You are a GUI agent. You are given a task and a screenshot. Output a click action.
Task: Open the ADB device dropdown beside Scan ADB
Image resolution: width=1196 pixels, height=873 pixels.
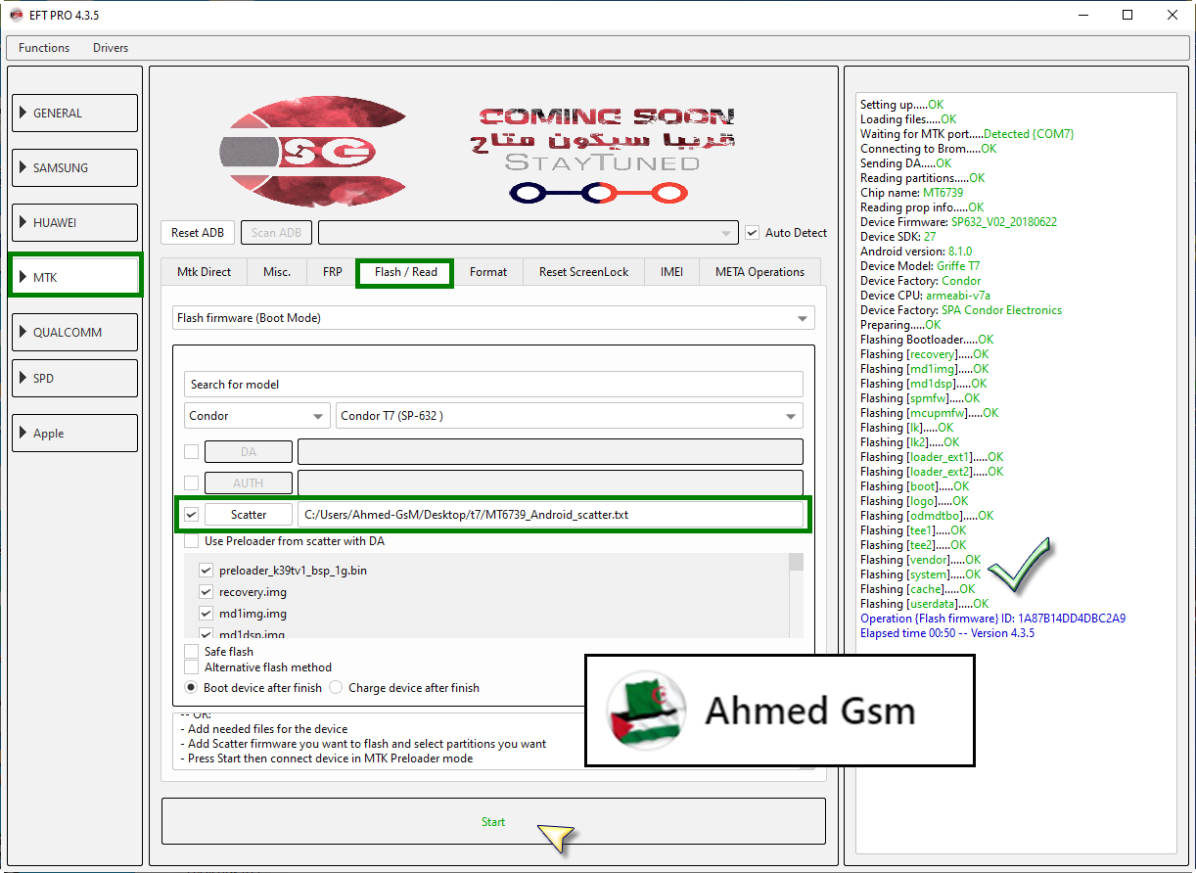pyautogui.click(x=529, y=233)
